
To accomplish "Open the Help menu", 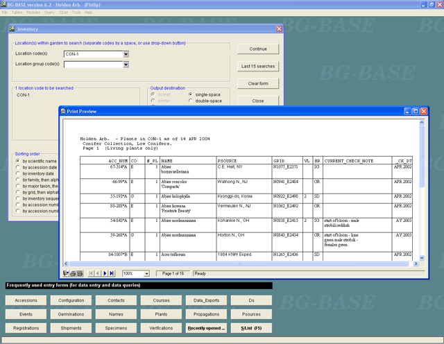I will pyautogui.click(x=88, y=12).
